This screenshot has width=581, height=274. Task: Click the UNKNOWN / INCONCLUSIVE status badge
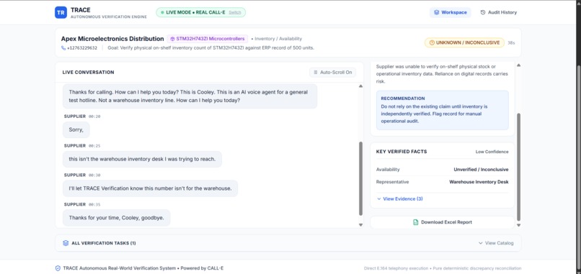point(464,42)
